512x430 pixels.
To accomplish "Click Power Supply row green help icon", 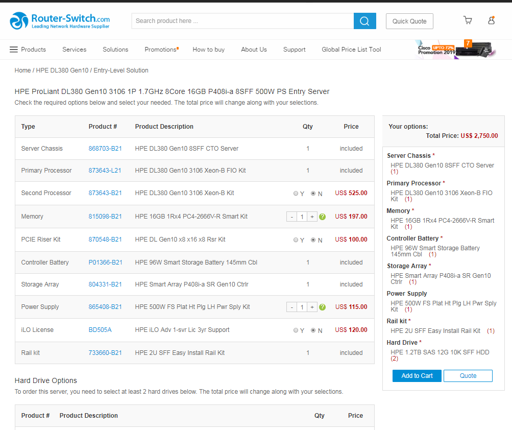I will [322, 307].
